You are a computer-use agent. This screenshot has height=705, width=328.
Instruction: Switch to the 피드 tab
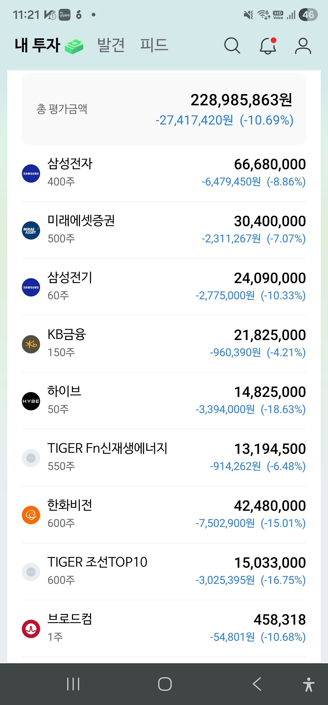click(154, 45)
